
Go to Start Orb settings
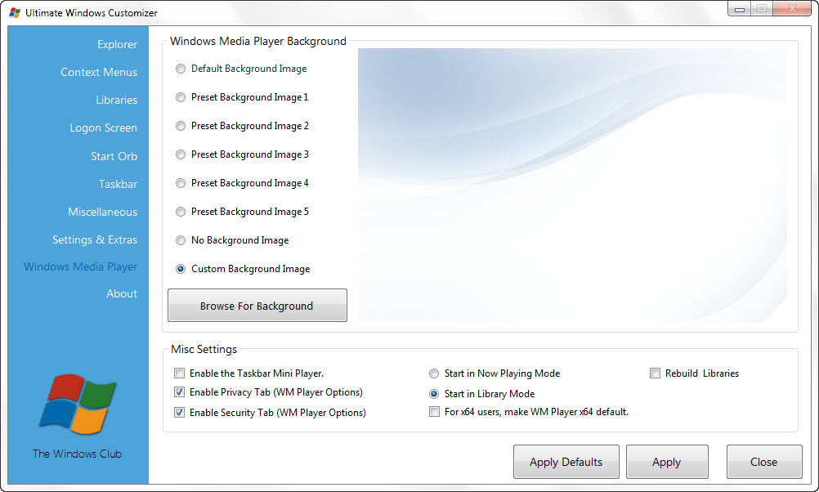click(114, 156)
